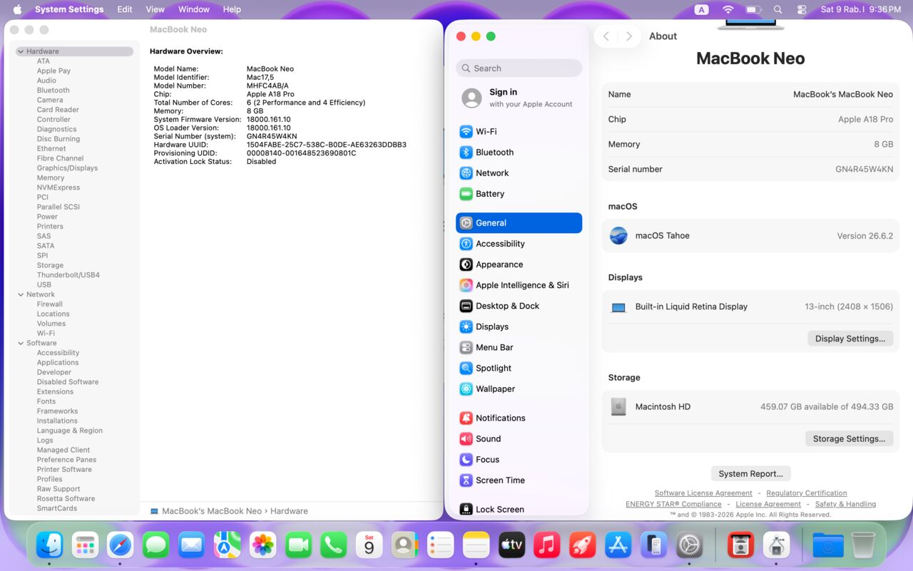This screenshot has width=913, height=571.
Task: Open Maps from the Dock
Action: (227, 545)
